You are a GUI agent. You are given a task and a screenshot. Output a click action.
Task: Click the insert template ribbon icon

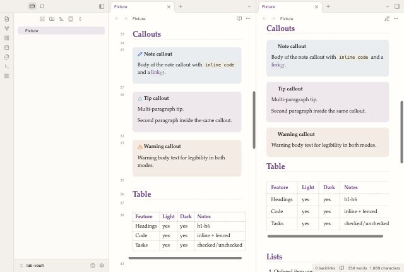coord(7,57)
